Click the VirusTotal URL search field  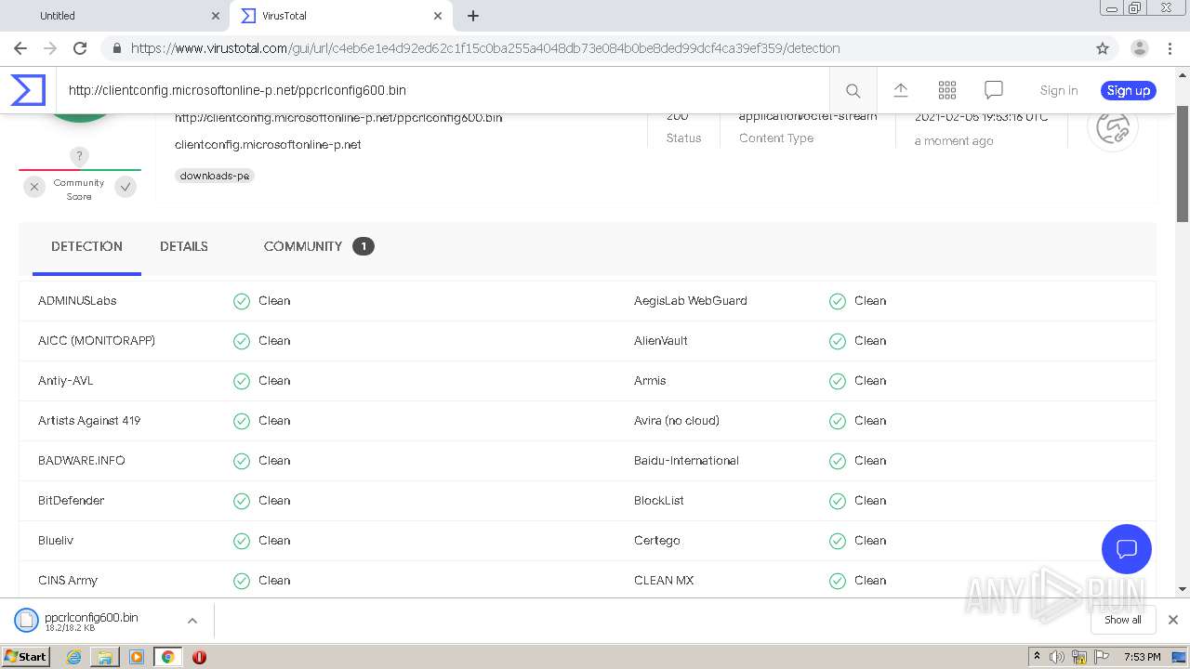click(443, 90)
